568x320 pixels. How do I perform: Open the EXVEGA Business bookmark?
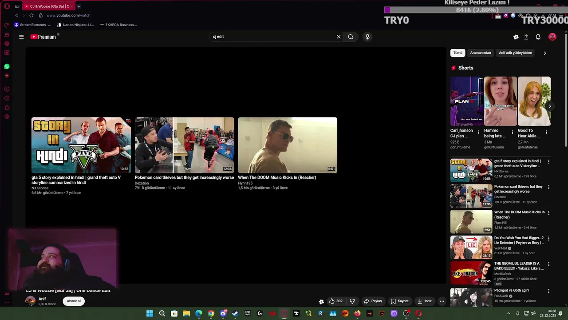118,25
